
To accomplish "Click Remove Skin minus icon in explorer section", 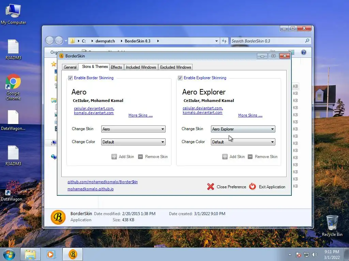I will tap(250, 157).
